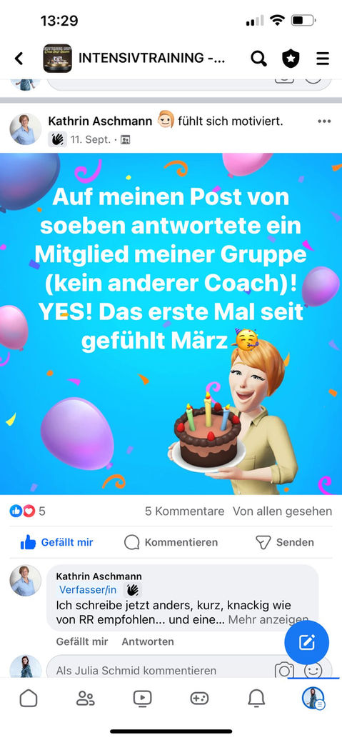The image size is (342, 740).
Task: Like the post with Gefällt mir
Action: 56,542
